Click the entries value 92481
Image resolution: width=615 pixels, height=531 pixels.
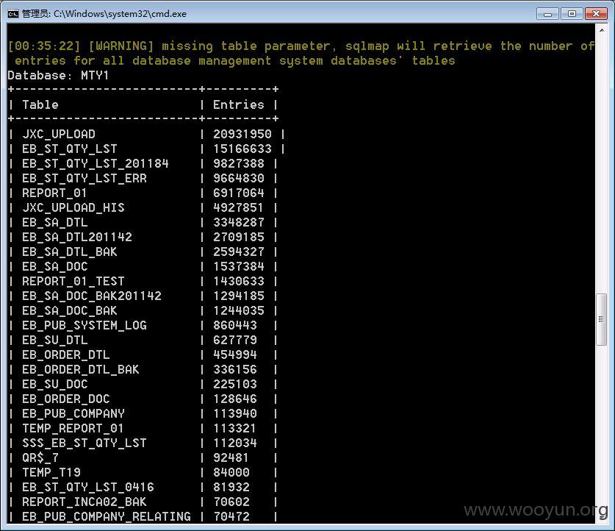coord(231,457)
